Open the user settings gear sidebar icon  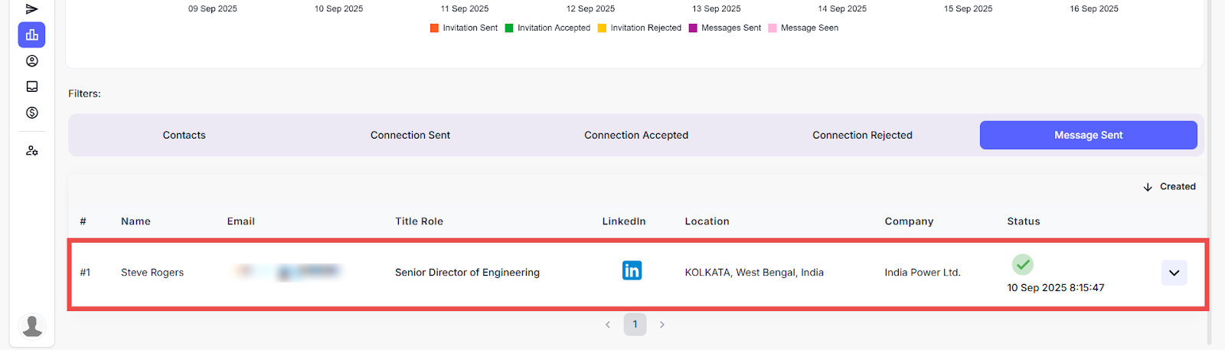tap(31, 151)
